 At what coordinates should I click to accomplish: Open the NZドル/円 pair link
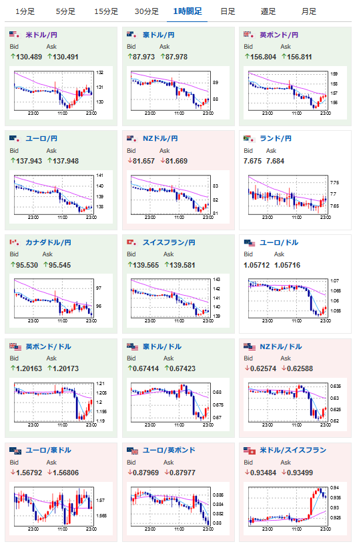pos(160,138)
